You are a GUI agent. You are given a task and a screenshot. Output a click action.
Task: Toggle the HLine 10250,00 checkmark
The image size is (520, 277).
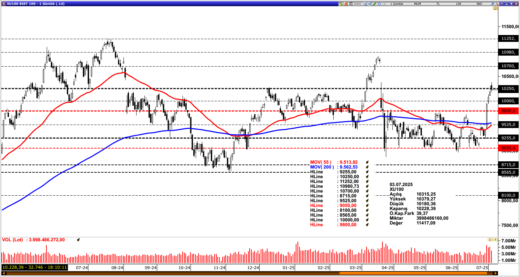[367, 176]
